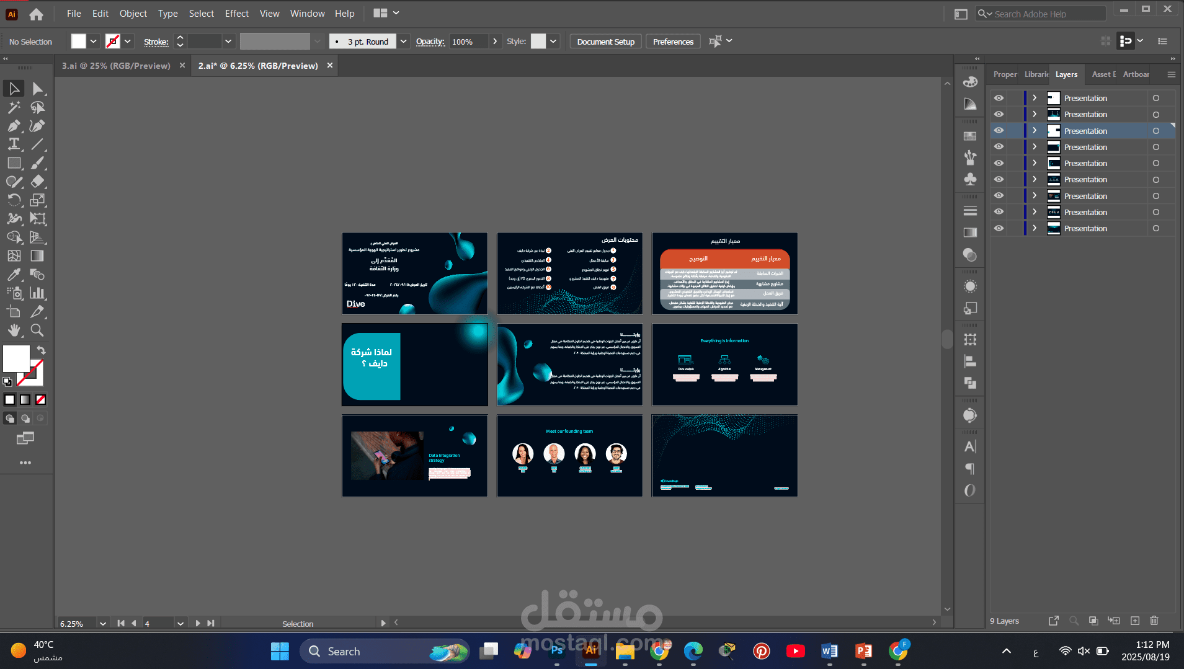Select the Direct Selection tool
The height and width of the screenshot is (669, 1184).
37,89
